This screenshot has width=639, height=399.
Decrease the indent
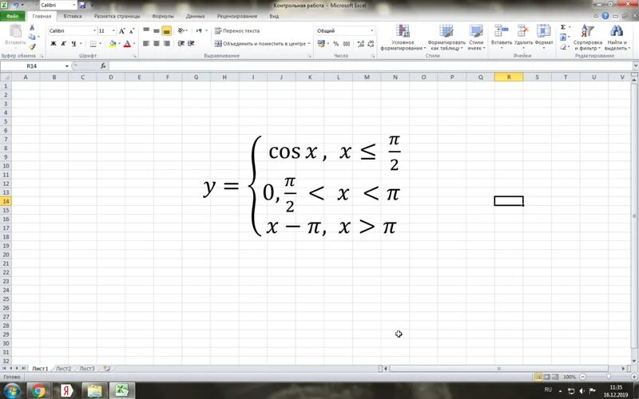181,44
